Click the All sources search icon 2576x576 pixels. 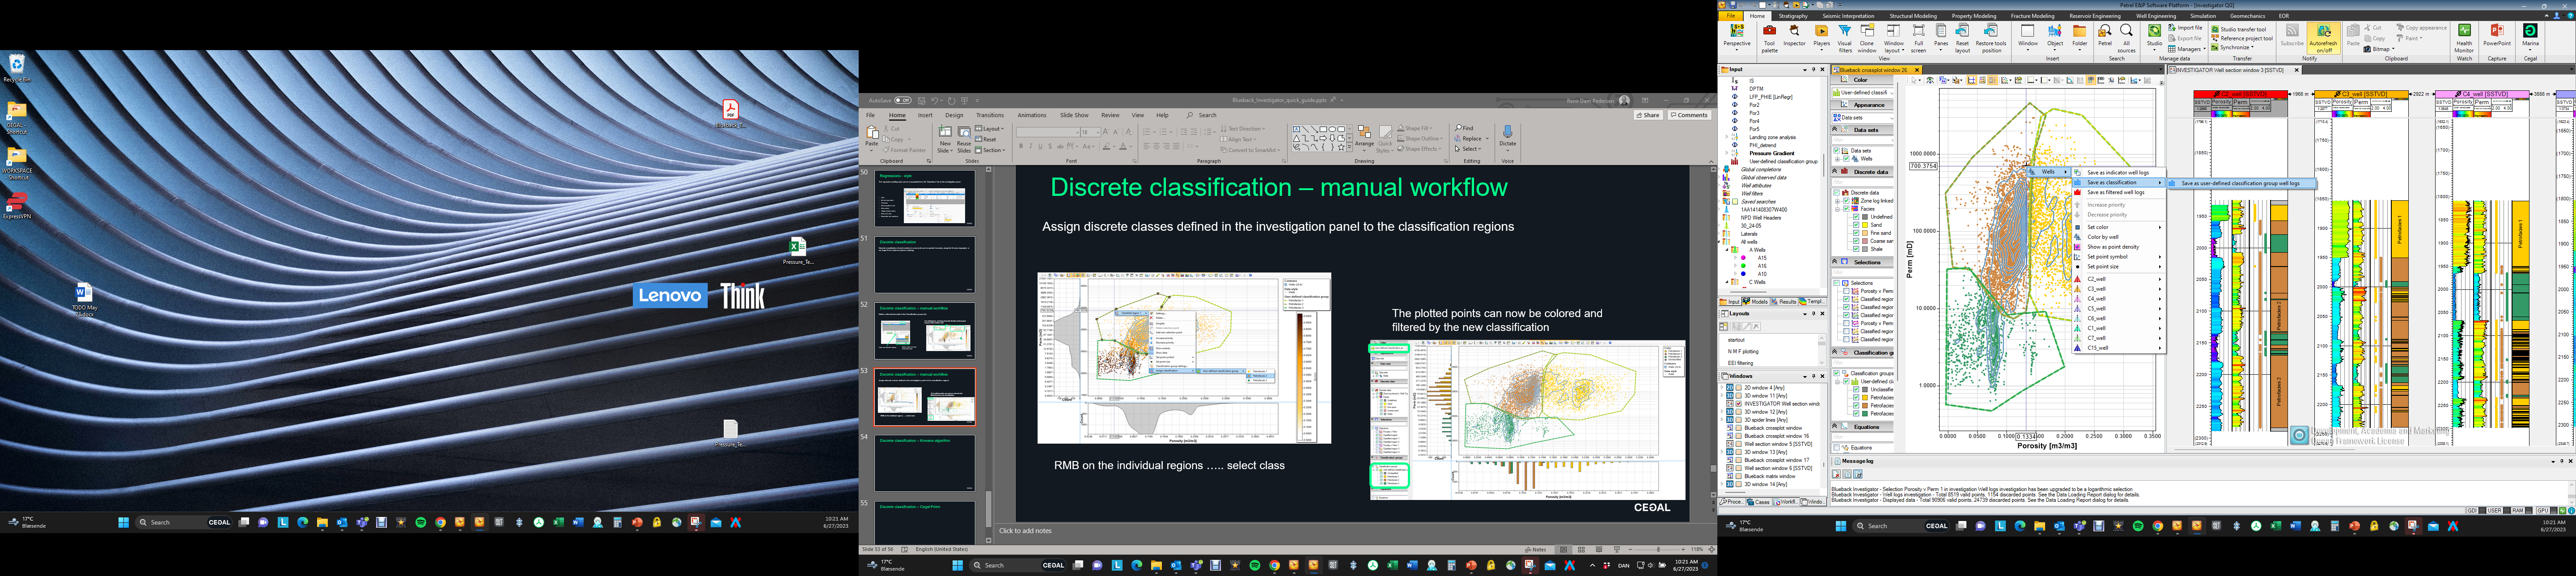[x=2127, y=38]
